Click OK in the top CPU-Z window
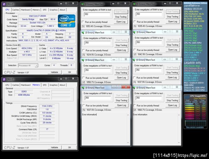This screenshot has width=209, height=159. (70, 72)
